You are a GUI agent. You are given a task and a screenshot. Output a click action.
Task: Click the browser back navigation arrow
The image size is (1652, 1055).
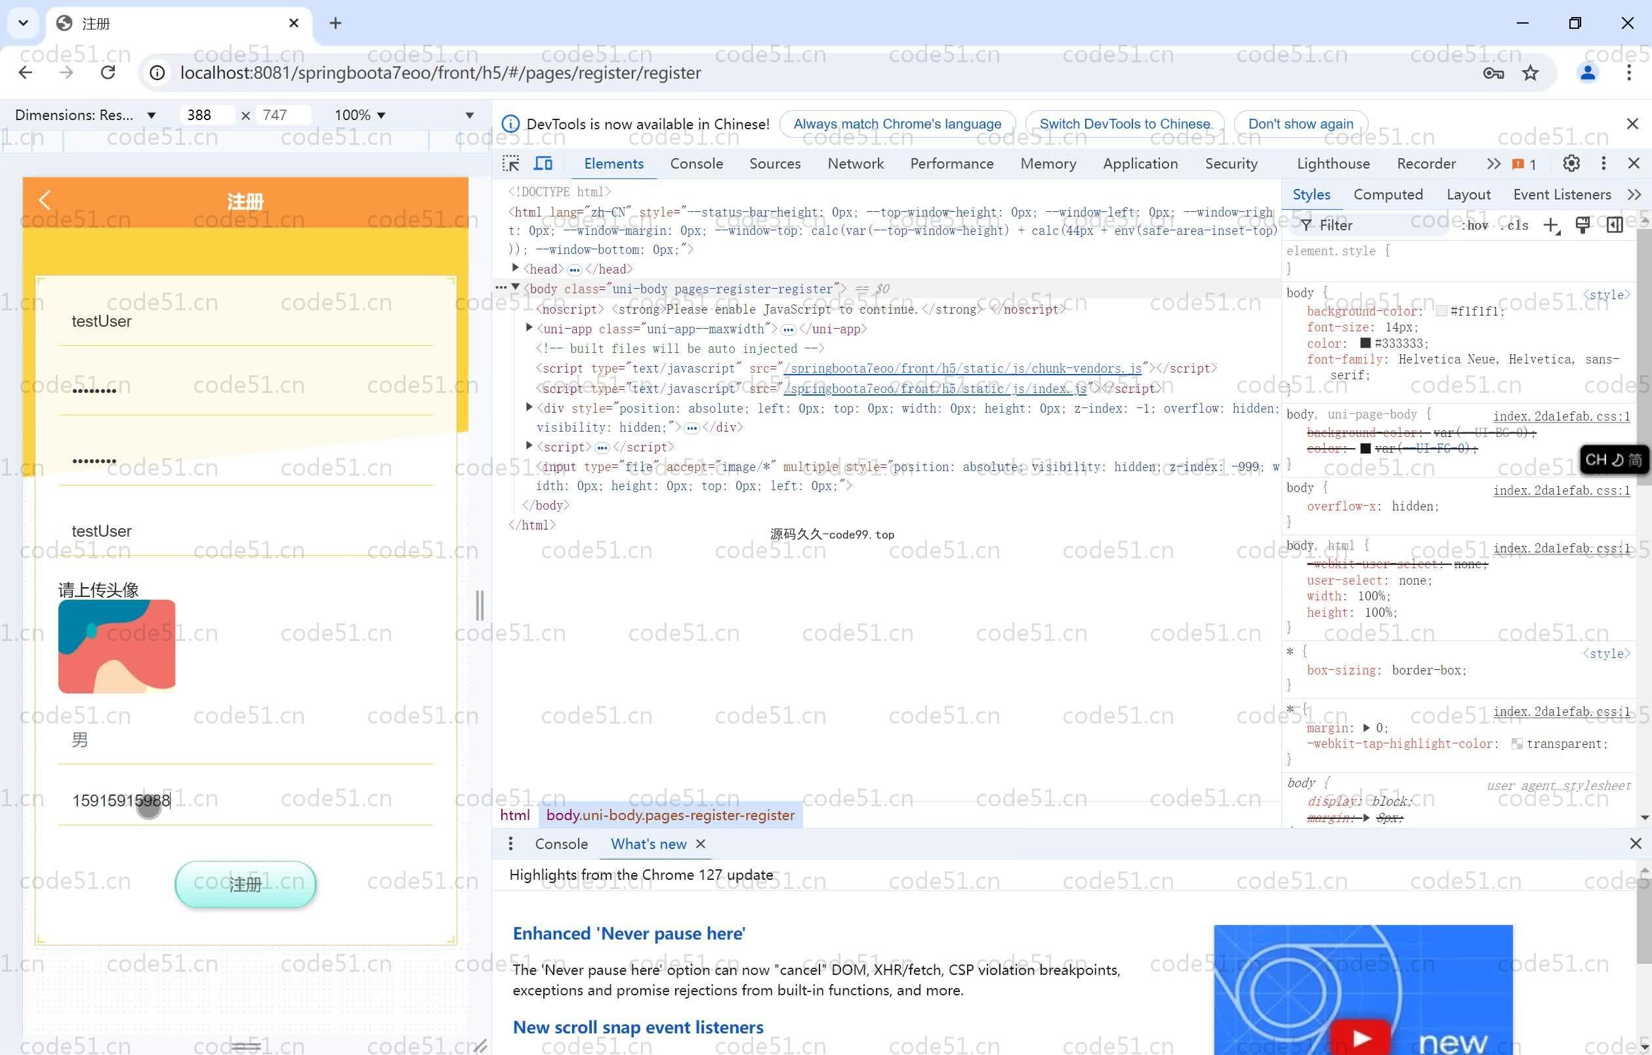pos(26,73)
